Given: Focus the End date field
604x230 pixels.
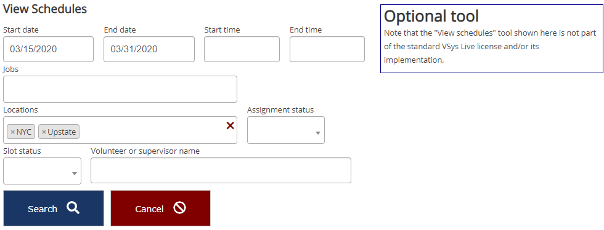Looking at the screenshot, I should (149, 49).
